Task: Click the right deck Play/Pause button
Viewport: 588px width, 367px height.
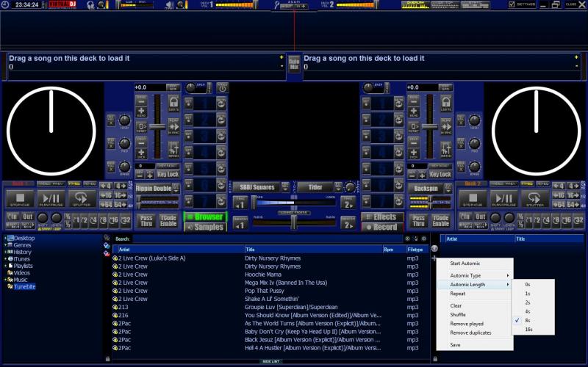Action: click(503, 199)
